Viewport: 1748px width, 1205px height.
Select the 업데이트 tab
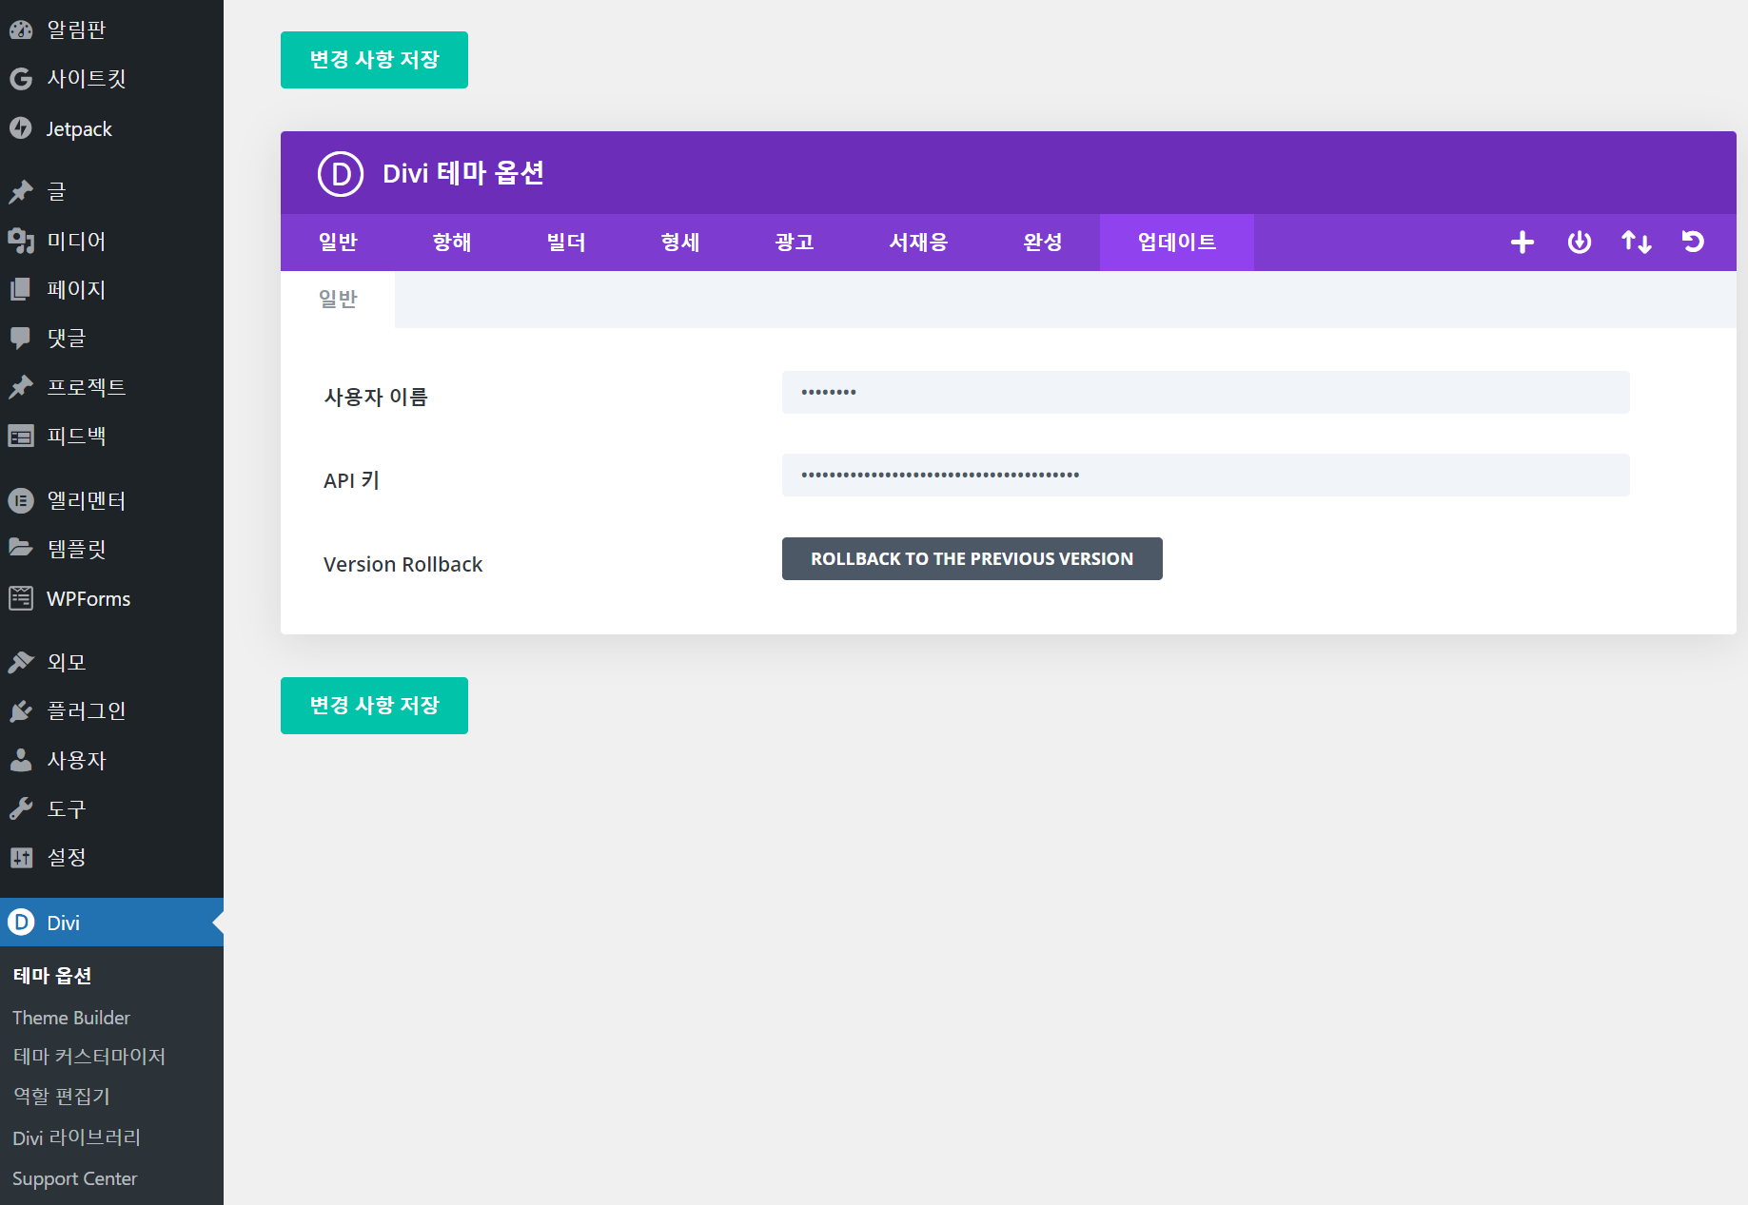[1177, 243]
